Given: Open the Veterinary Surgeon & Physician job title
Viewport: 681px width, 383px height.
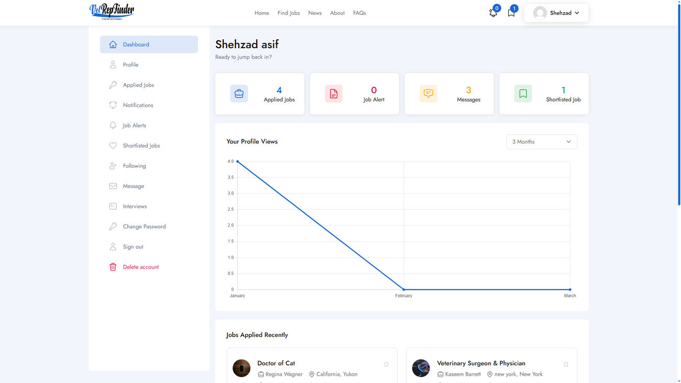Looking at the screenshot, I should 481,363.
